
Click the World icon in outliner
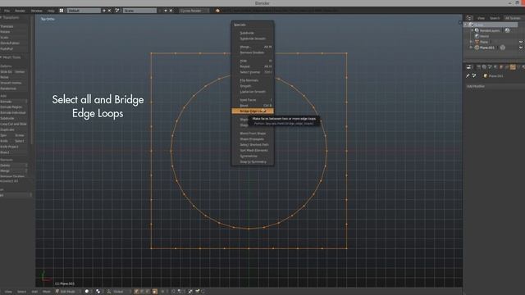click(477, 36)
